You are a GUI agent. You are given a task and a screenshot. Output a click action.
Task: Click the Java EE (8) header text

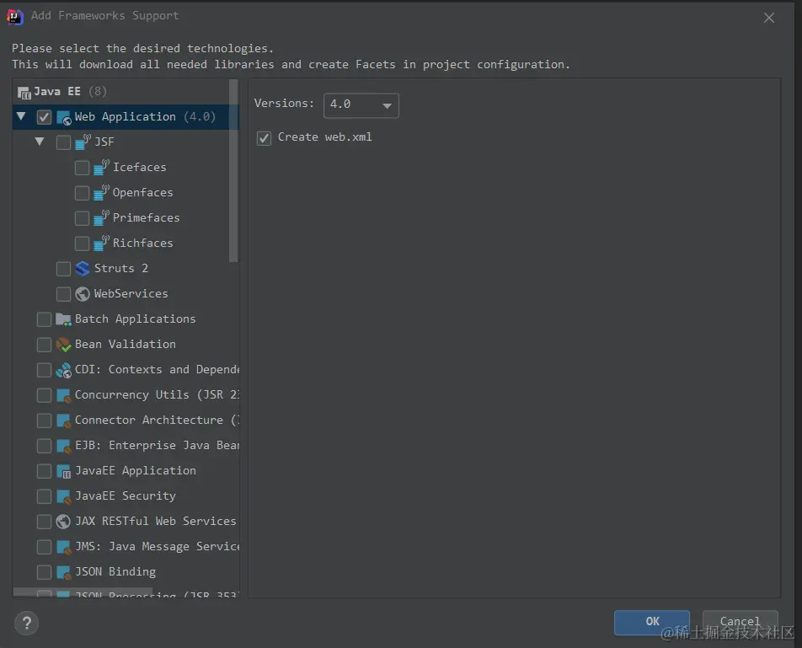click(x=70, y=92)
